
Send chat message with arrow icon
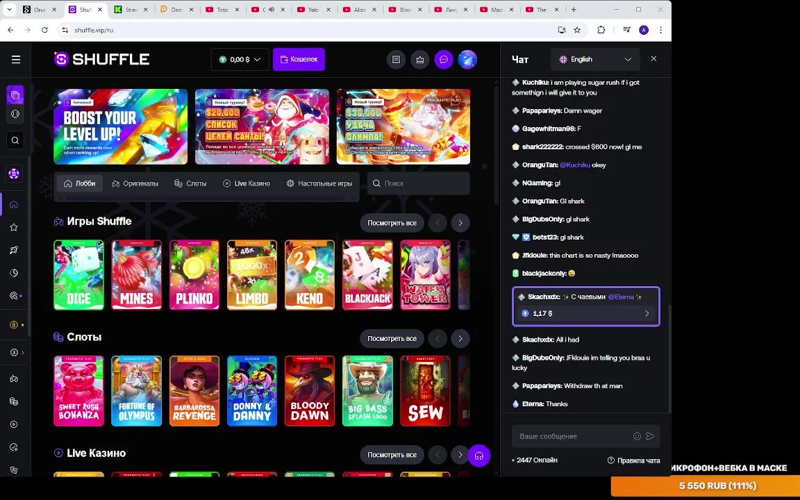click(650, 436)
